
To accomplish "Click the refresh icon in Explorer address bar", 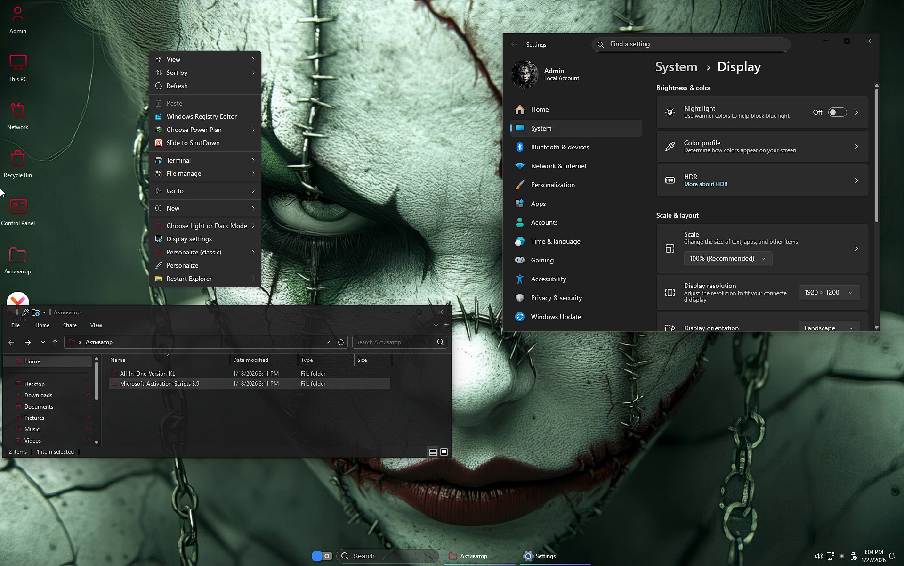I will coord(341,342).
